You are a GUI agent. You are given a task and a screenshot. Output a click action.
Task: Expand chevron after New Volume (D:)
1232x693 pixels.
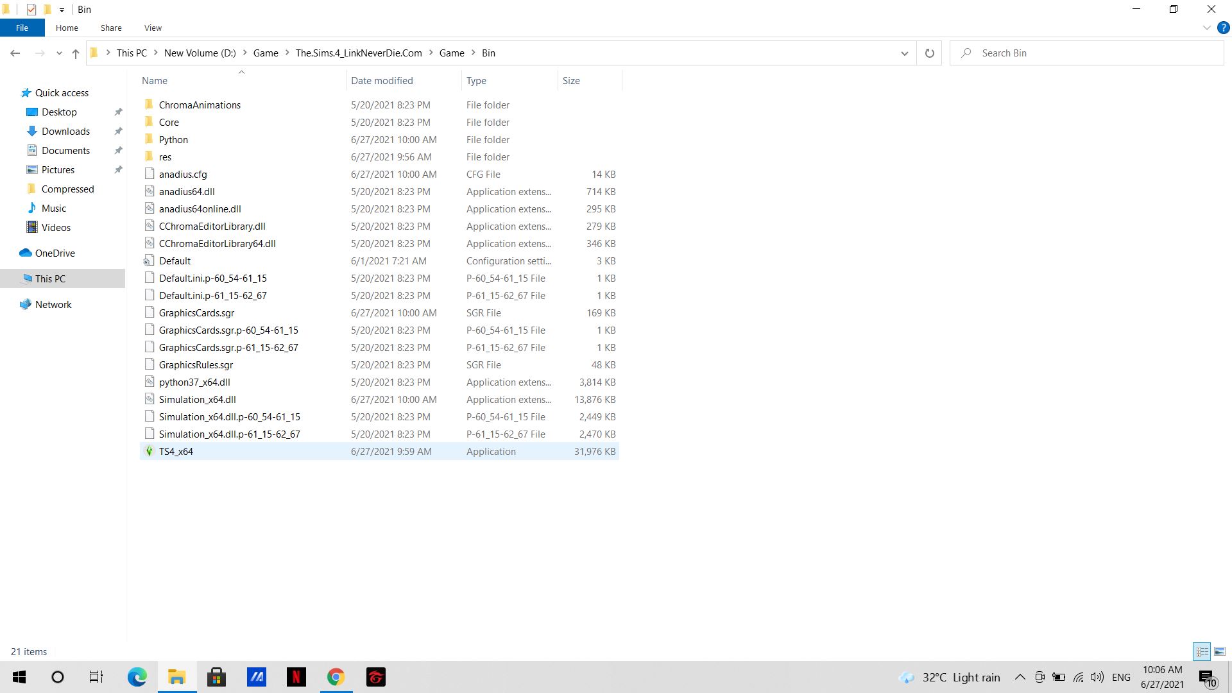(244, 53)
